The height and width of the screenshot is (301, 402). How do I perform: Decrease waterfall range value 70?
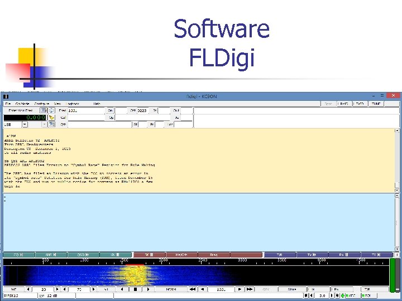pyautogui.click(x=65, y=289)
